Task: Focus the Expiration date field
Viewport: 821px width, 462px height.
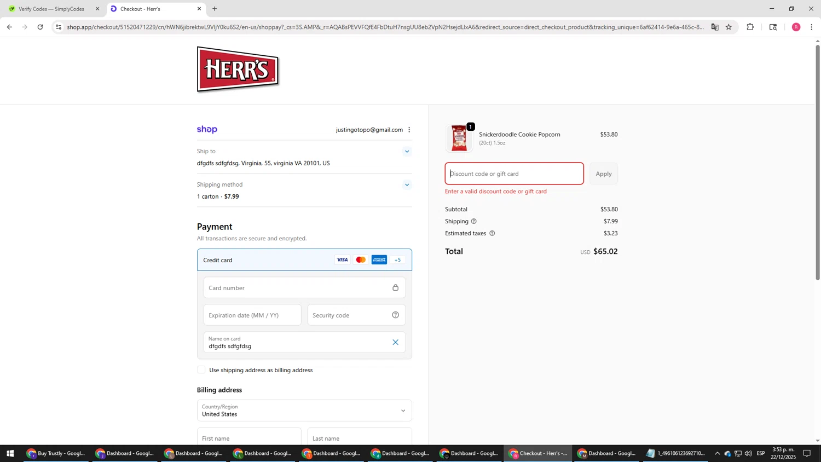Action: pyautogui.click(x=252, y=315)
